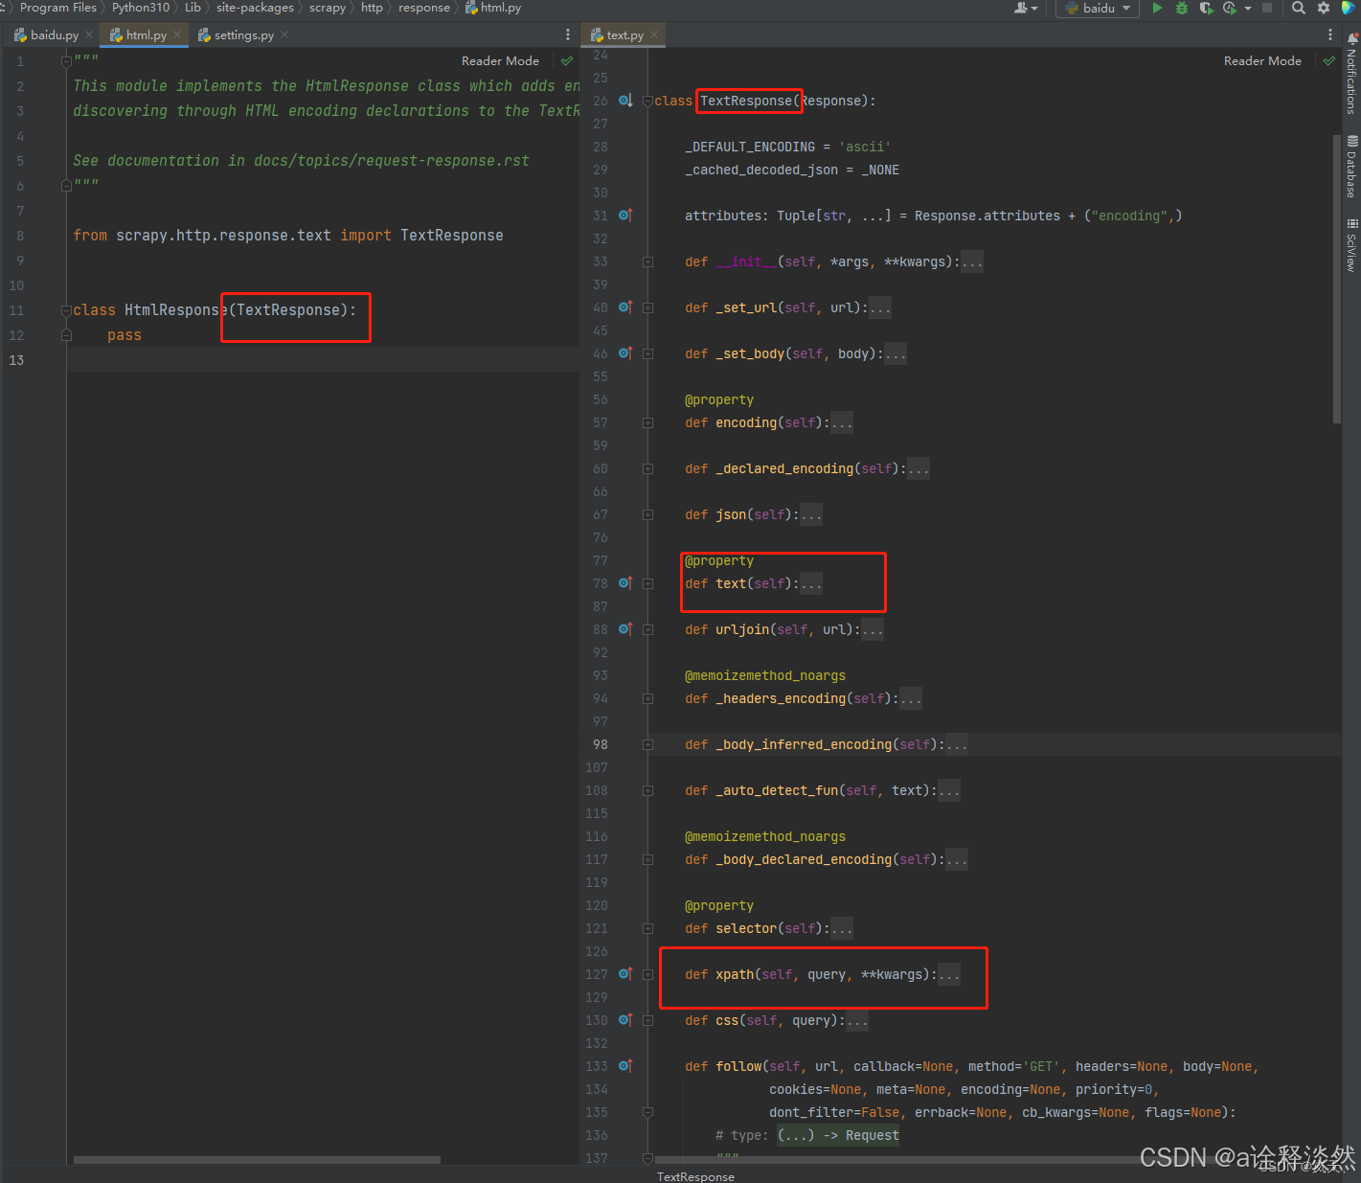Collapse class TextResponse fold on line 26

point(648,101)
